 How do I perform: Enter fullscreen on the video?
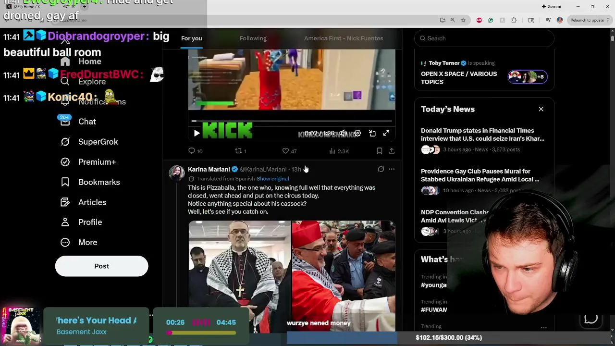pos(386,133)
